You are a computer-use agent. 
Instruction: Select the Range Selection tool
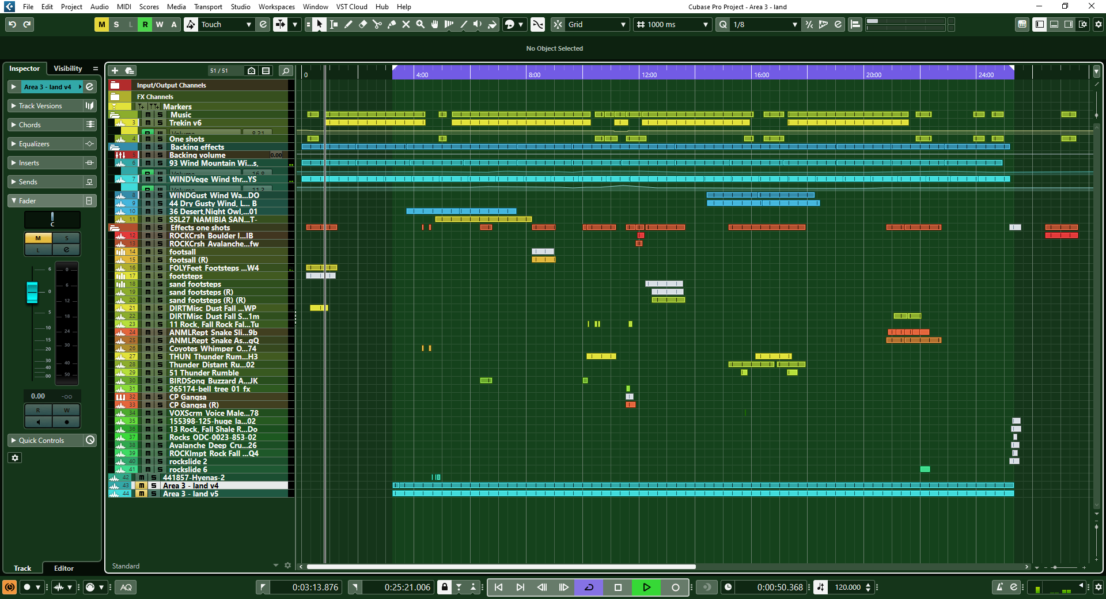(334, 24)
